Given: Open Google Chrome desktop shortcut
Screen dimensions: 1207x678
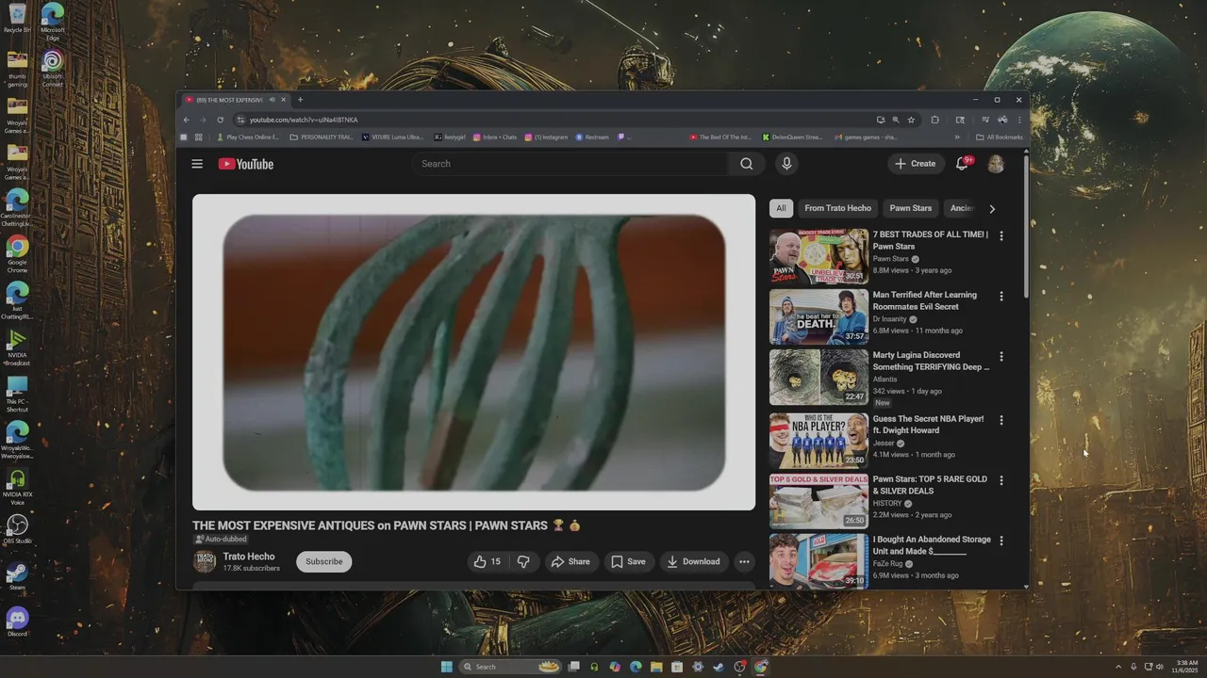Looking at the screenshot, I should [x=17, y=254].
